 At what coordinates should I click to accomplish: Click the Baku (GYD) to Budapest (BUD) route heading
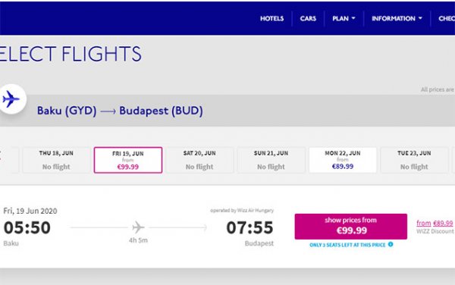point(120,111)
